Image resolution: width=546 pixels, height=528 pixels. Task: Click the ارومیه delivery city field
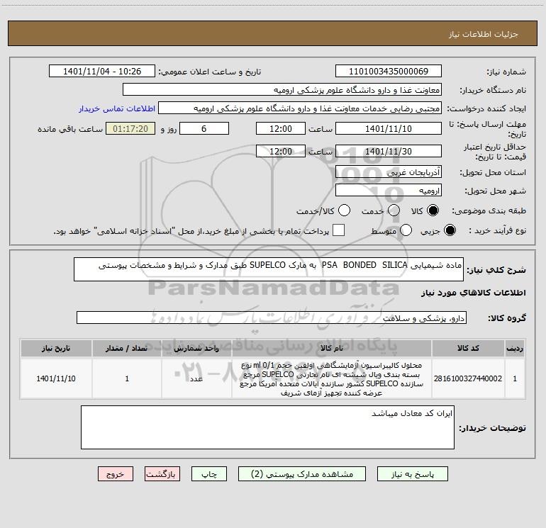pyautogui.click(x=389, y=191)
